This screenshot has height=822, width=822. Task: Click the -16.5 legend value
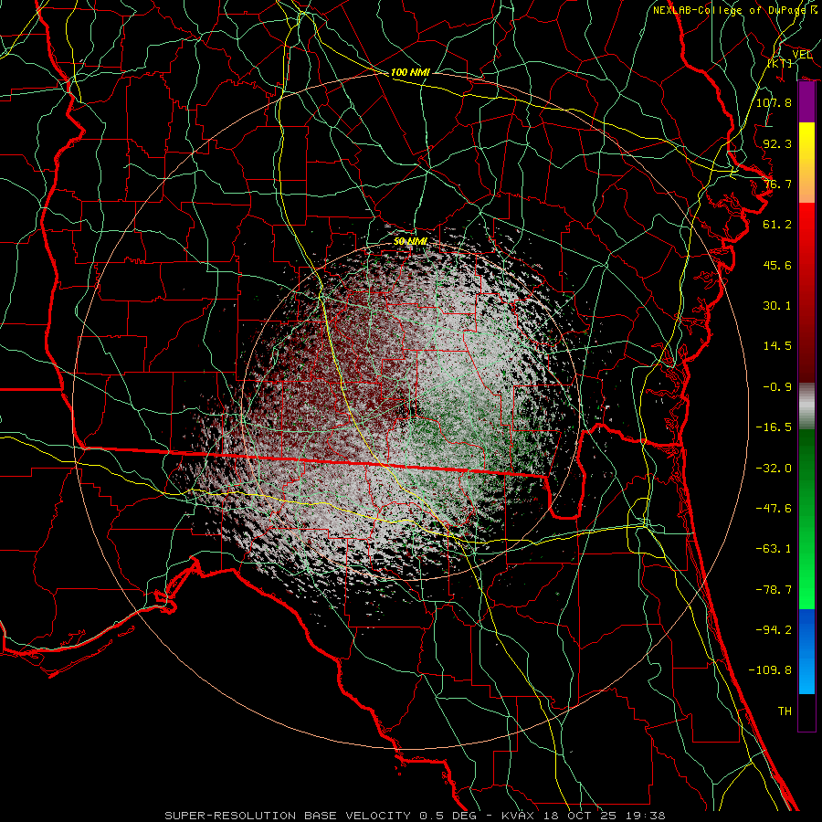coord(774,427)
